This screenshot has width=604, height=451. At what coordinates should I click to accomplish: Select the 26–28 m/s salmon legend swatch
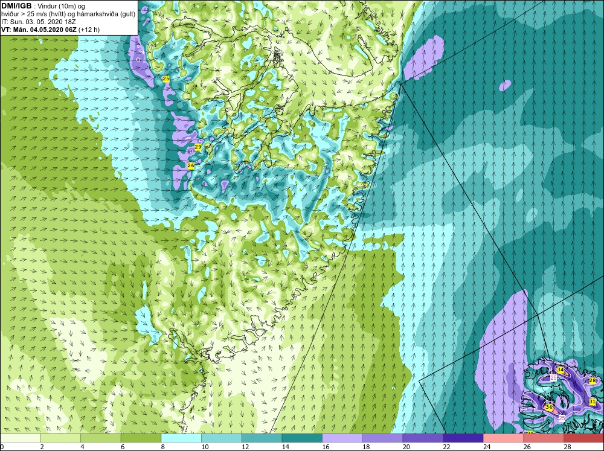544,438
